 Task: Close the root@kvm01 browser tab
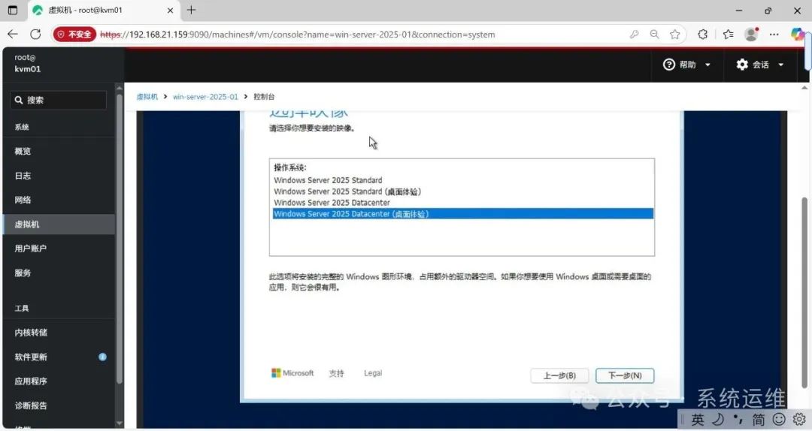[x=171, y=11]
